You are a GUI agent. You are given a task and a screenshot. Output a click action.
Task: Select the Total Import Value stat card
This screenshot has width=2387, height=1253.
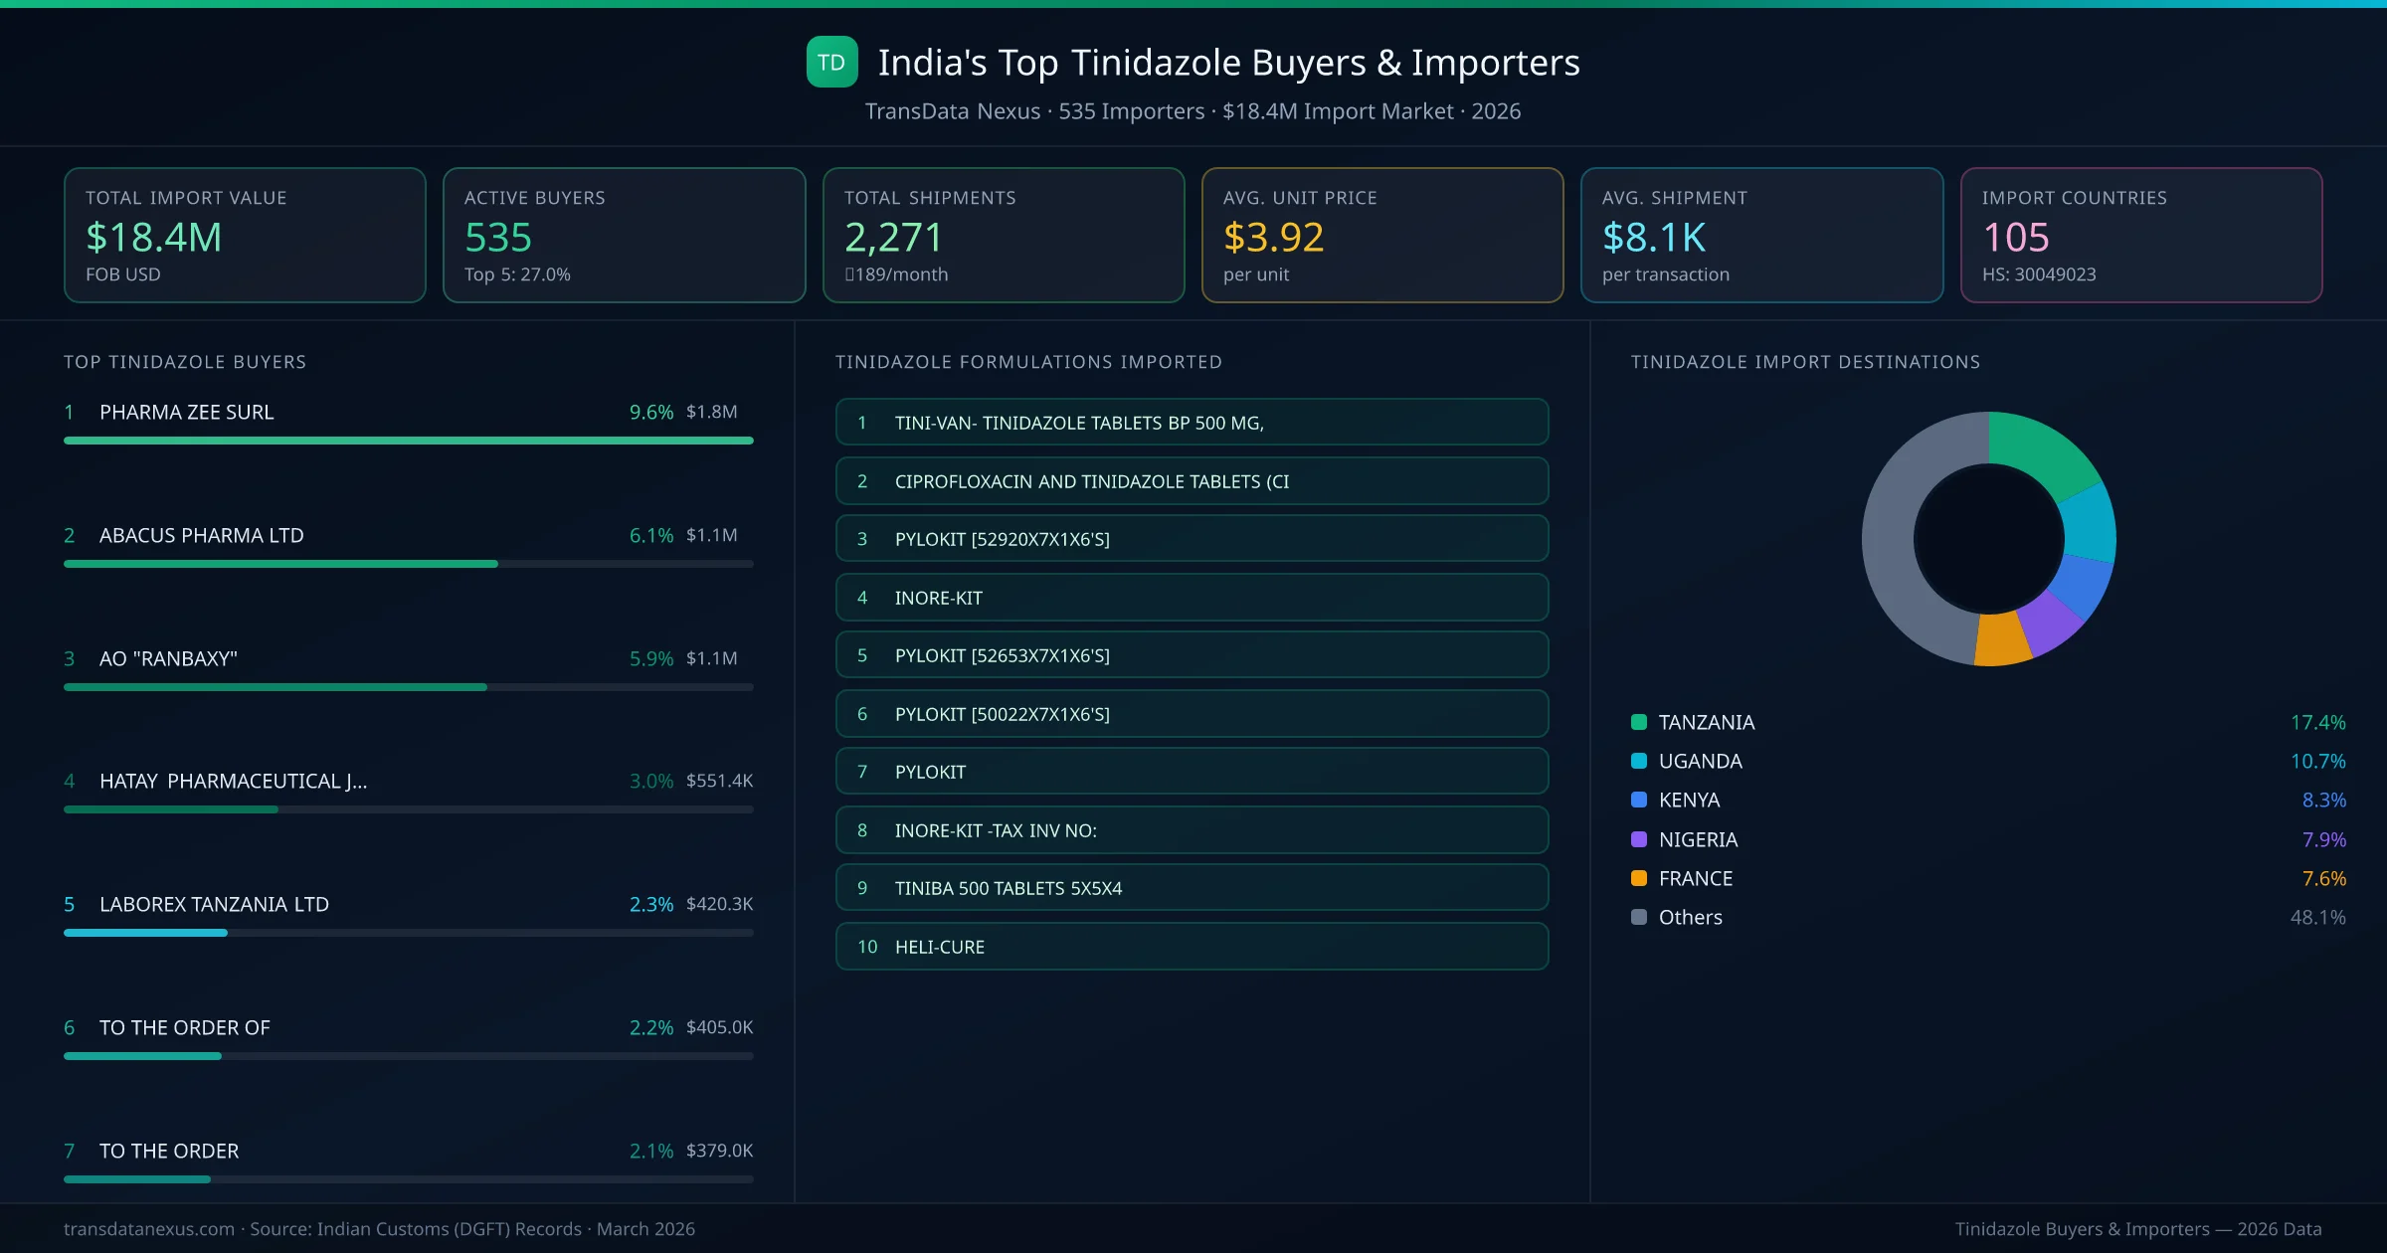(245, 235)
